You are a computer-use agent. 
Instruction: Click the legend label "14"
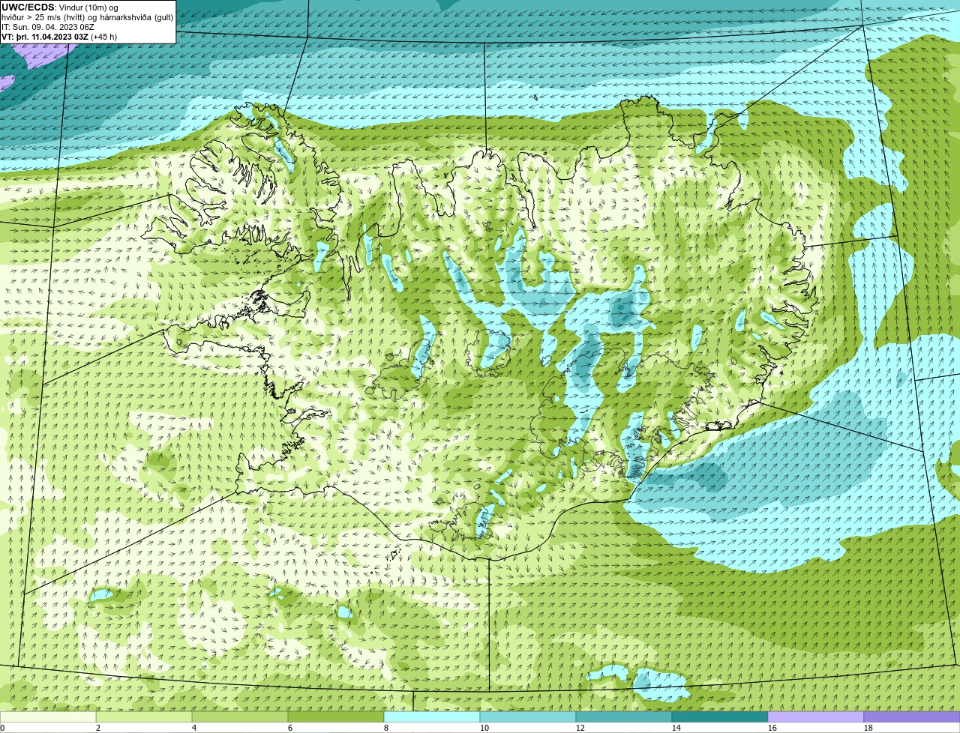pos(676,728)
